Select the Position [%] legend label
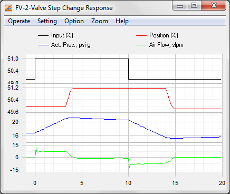The height and width of the screenshot is (194, 230). point(164,35)
